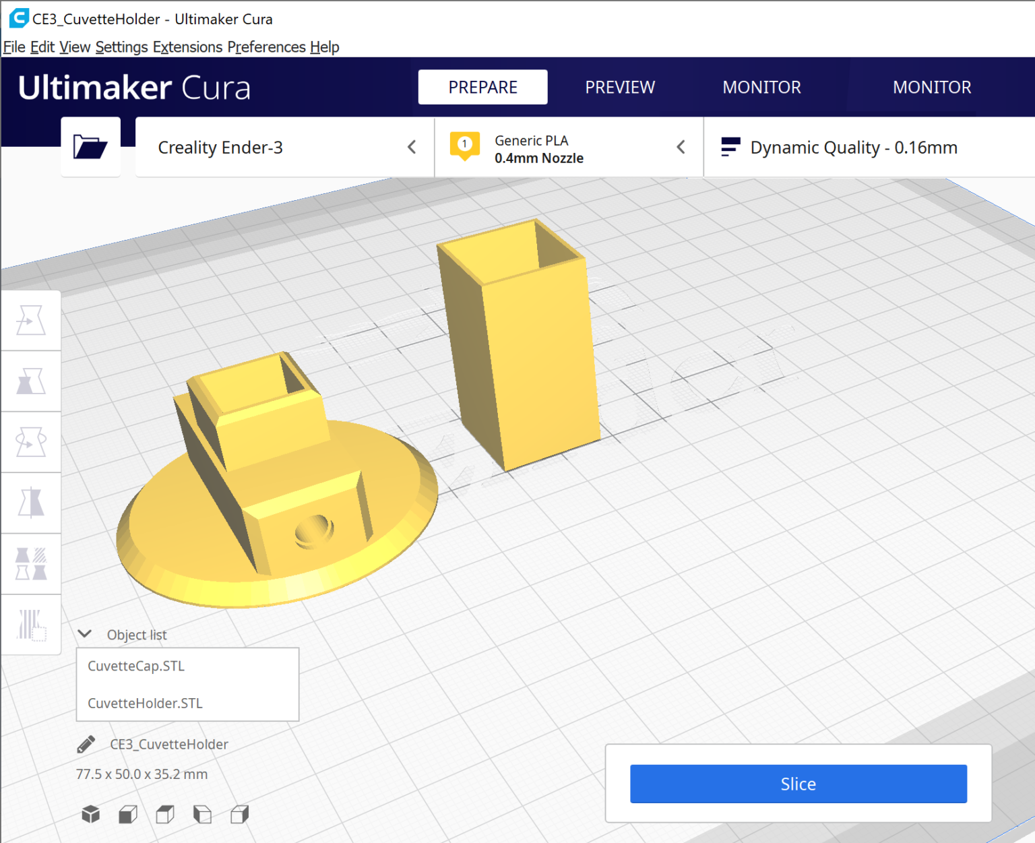The height and width of the screenshot is (843, 1035).
Task: Select the Mirror tool
Action: coord(30,503)
